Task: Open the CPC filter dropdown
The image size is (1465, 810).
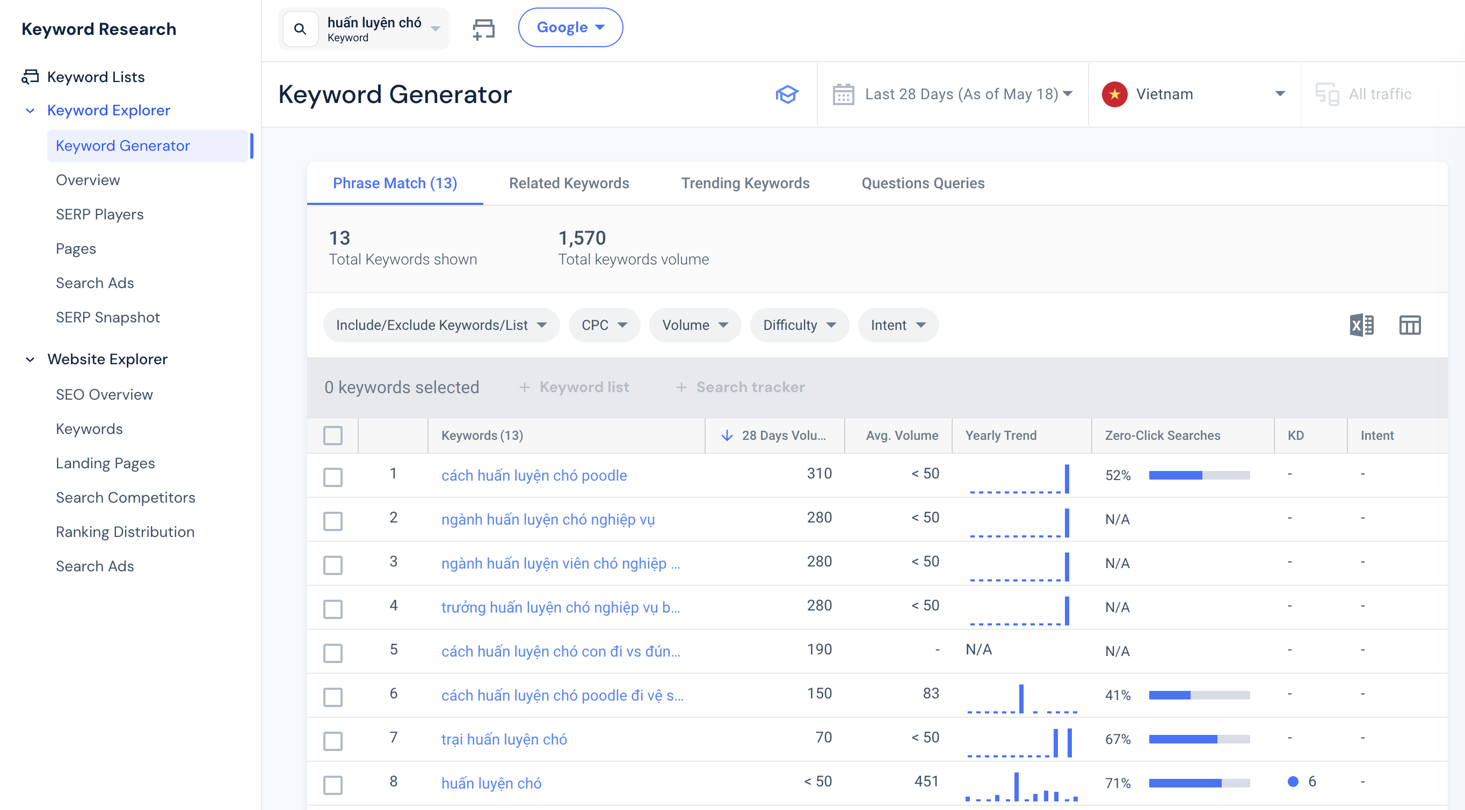Action: click(604, 325)
